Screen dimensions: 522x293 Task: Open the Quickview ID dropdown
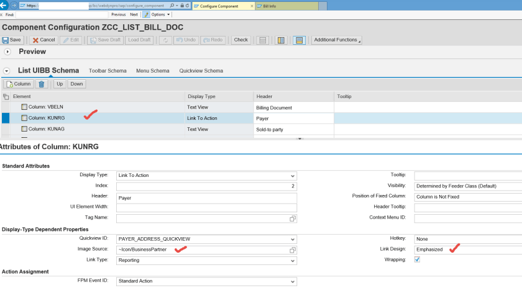293,239
